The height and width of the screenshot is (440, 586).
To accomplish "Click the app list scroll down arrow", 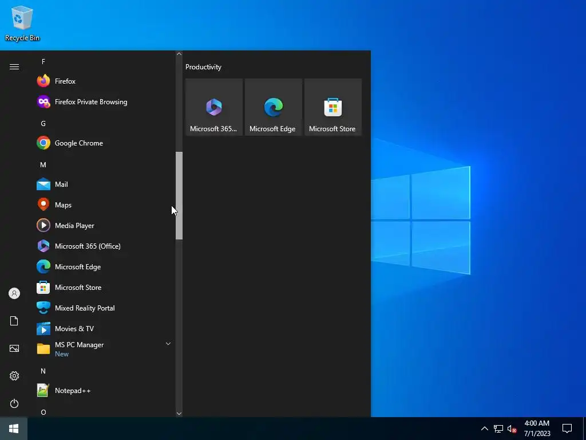I will pyautogui.click(x=179, y=414).
